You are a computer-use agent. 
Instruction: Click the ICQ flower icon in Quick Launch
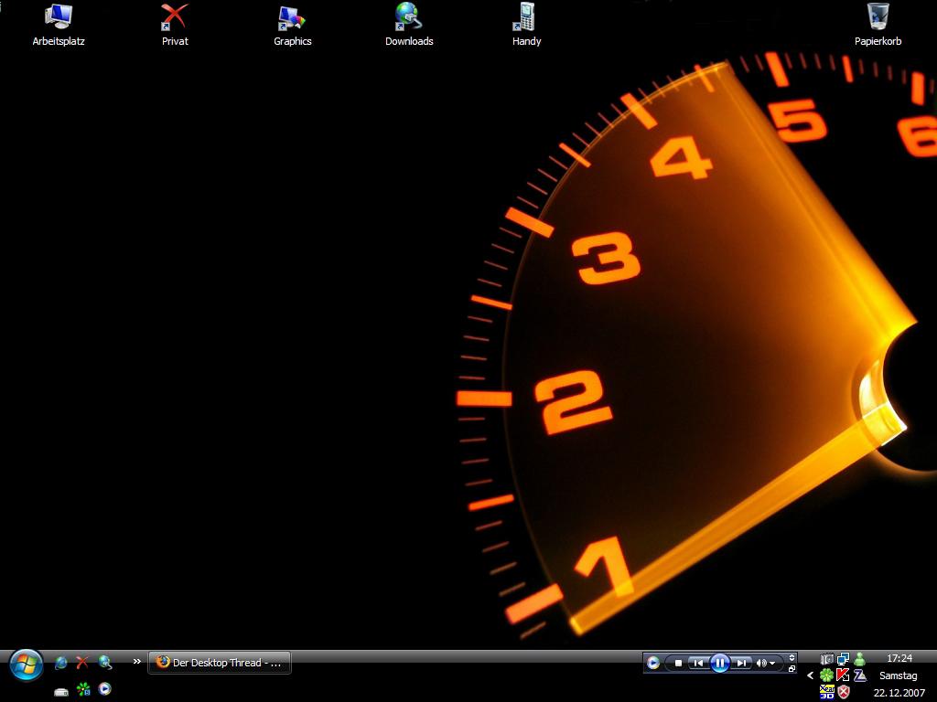point(83,689)
